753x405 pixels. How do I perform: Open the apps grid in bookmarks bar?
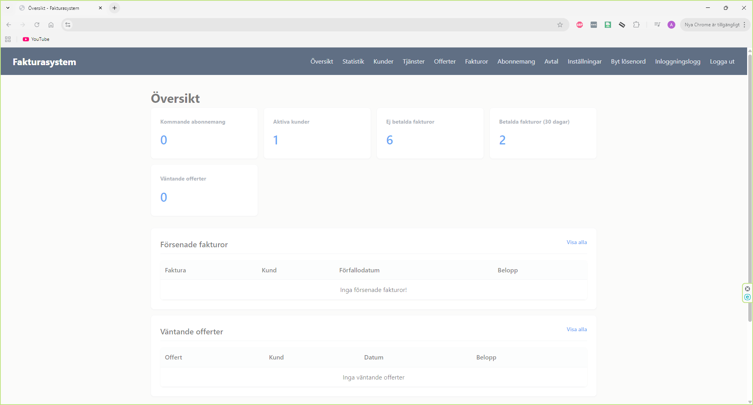(x=8, y=39)
